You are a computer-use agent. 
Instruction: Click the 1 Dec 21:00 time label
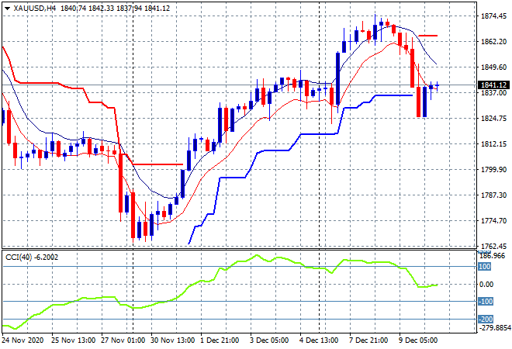pos(220,340)
